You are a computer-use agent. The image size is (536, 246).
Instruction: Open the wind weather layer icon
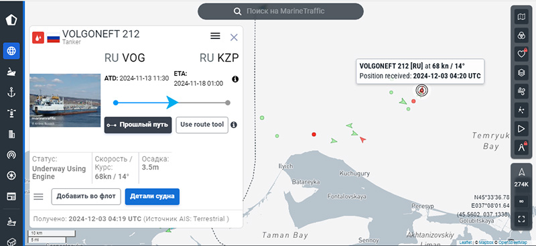(x=521, y=91)
